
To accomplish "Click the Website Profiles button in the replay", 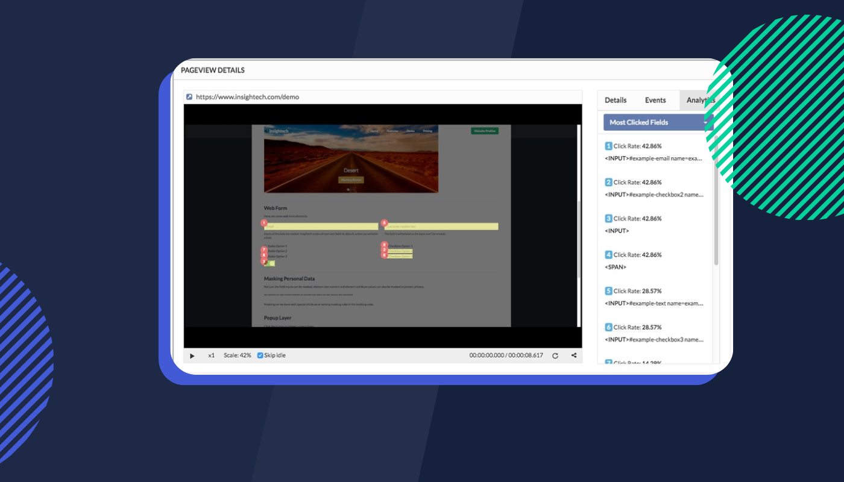I will click(x=485, y=131).
